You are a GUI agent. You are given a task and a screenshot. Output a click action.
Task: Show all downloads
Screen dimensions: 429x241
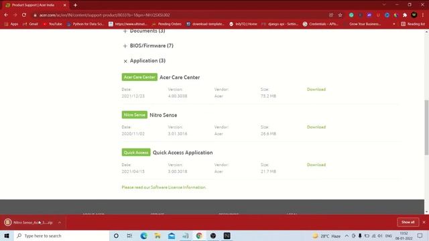pos(408,222)
